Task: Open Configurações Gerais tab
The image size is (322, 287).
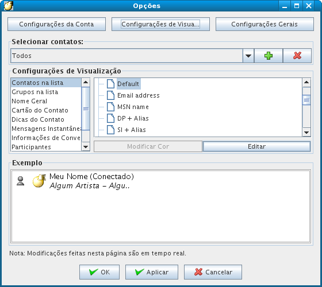Action: [264, 24]
